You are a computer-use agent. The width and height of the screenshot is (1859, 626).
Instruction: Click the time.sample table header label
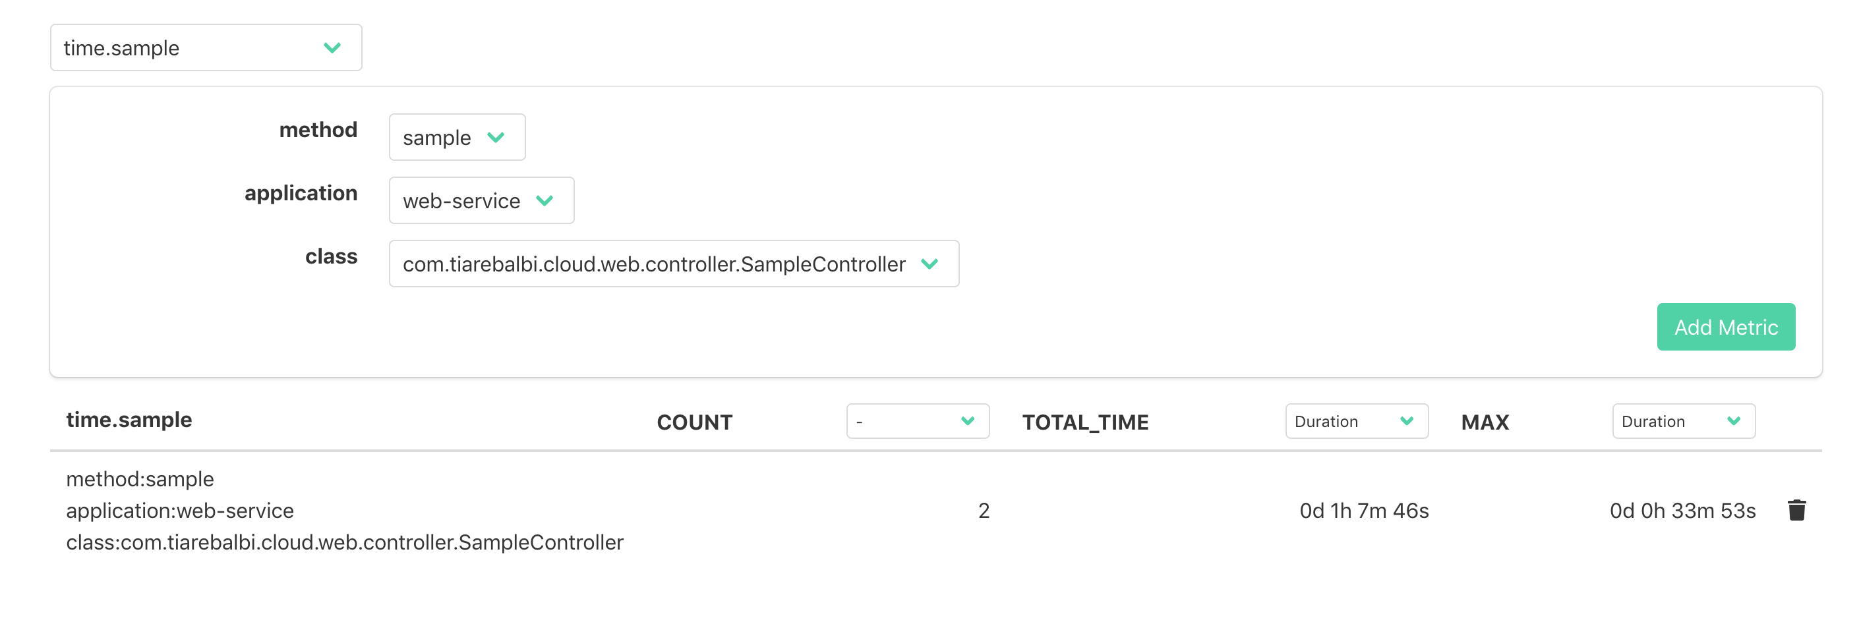click(129, 419)
